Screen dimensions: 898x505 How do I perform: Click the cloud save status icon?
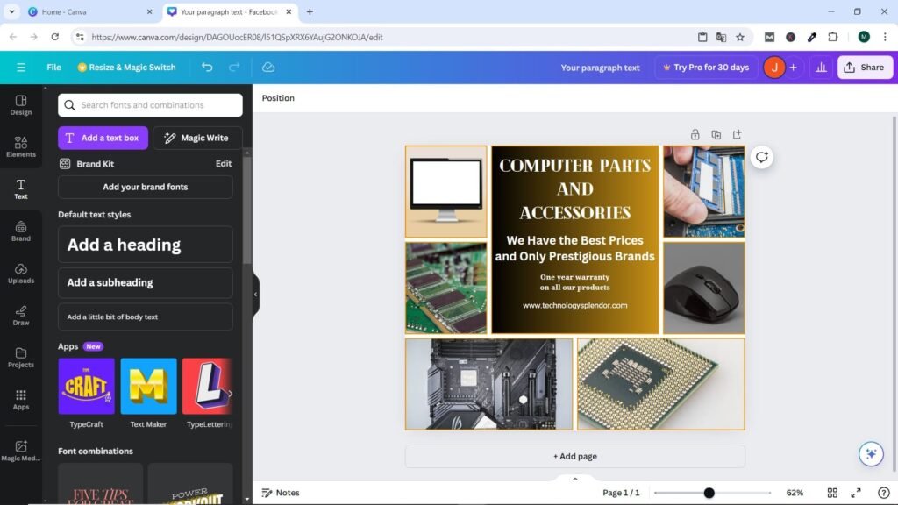[268, 68]
